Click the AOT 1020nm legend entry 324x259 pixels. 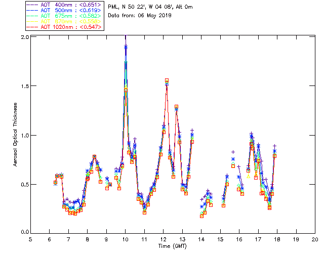[64, 27]
